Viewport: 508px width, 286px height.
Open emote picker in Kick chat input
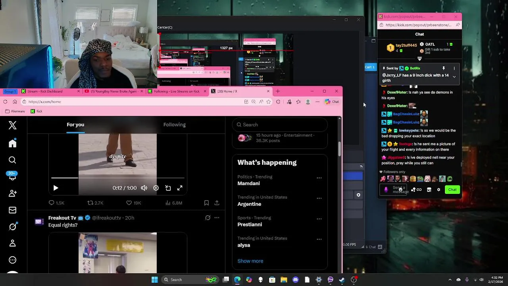pos(400,189)
